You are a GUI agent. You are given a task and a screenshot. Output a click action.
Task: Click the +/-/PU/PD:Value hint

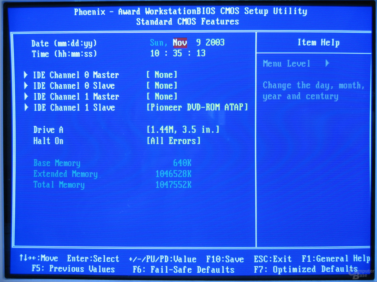163,259
